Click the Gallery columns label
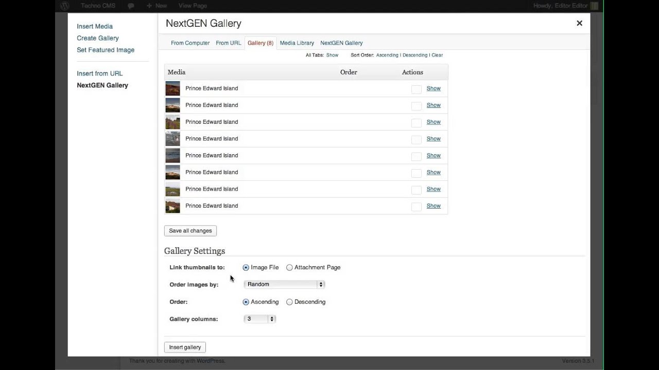 tap(194, 319)
